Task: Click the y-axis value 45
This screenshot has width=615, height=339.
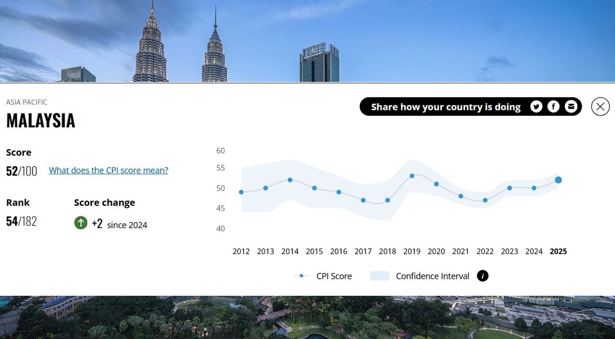Action: (x=221, y=208)
